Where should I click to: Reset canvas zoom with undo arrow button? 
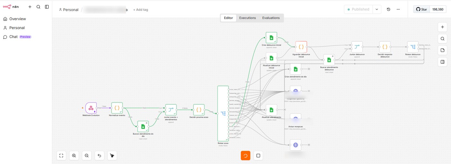pyautogui.click(x=99, y=156)
